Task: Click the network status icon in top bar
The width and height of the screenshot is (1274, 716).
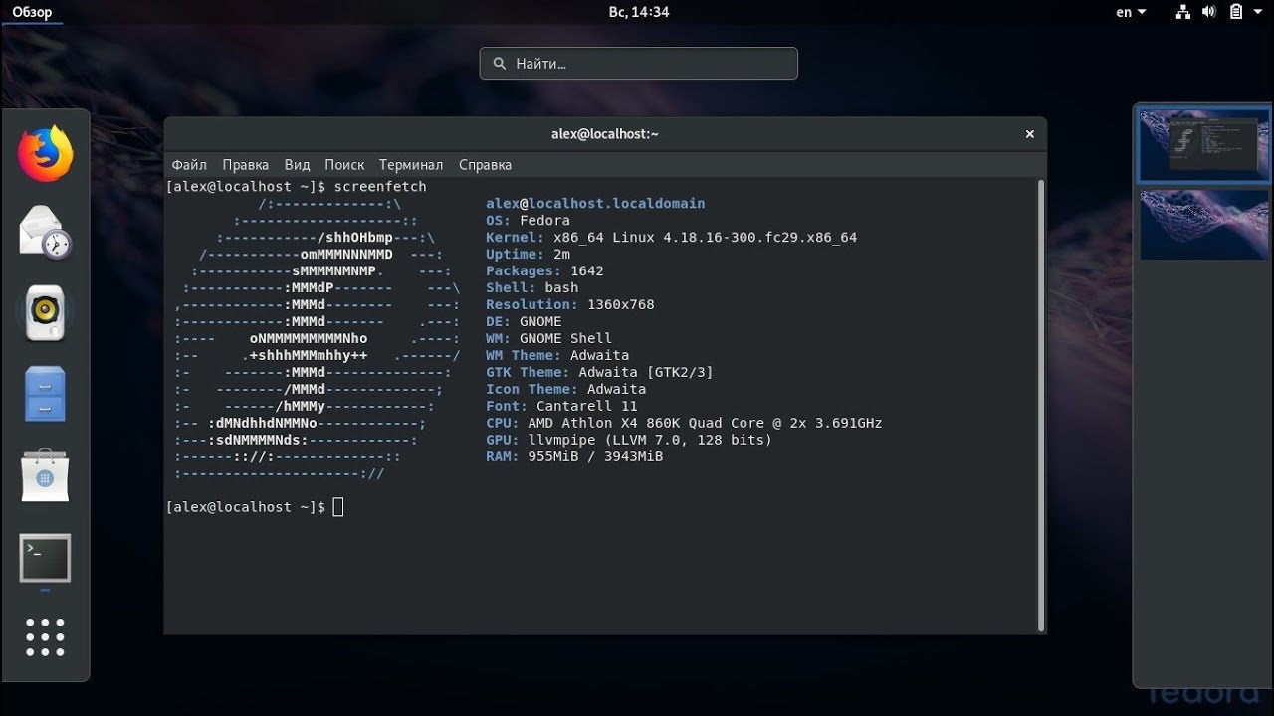Action: click(x=1183, y=12)
